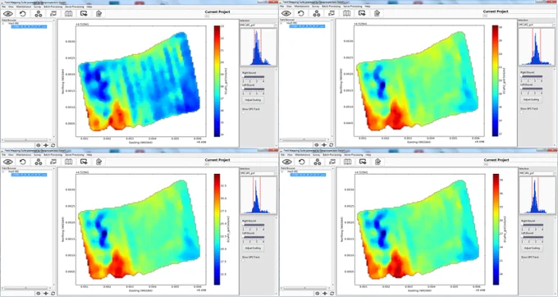The width and height of the screenshot is (558, 297).
Task: Enable Show GPS Track in top-left window
Action: (x=244, y=112)
